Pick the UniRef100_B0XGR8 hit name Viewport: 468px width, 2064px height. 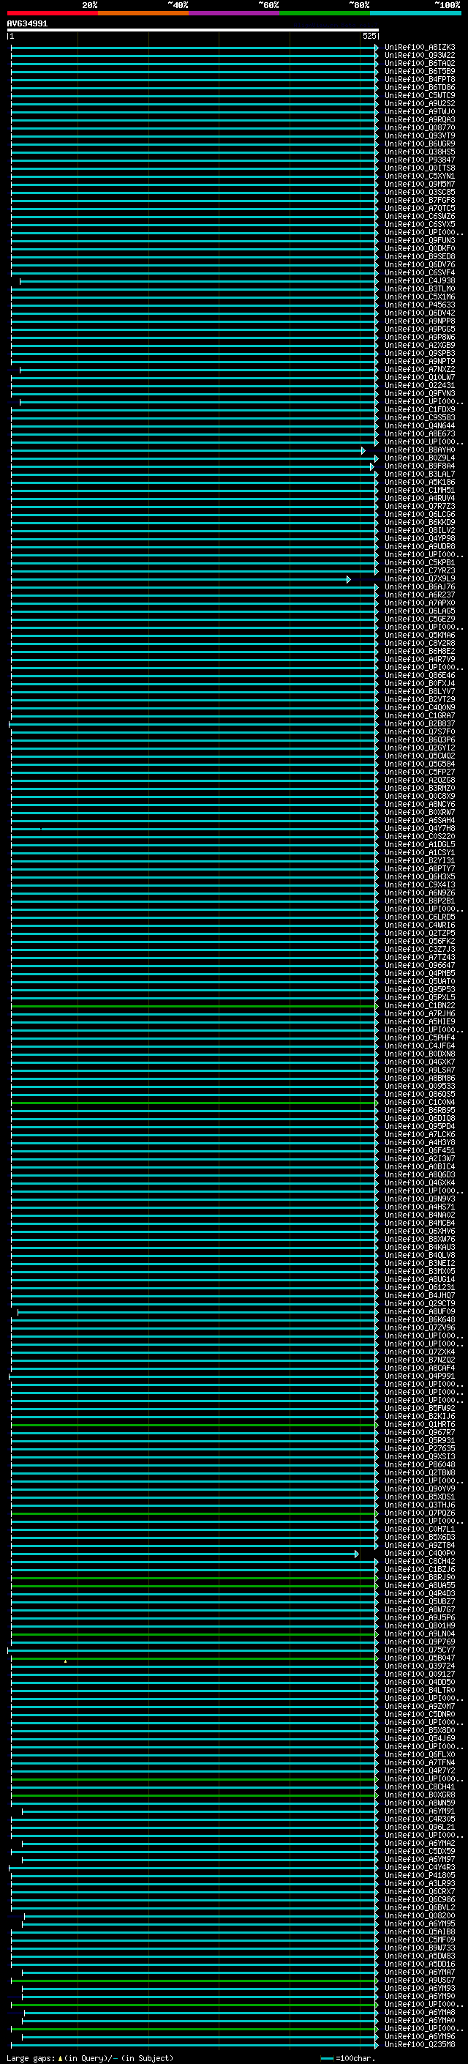pyautogui.click(x=419, y=1795)
